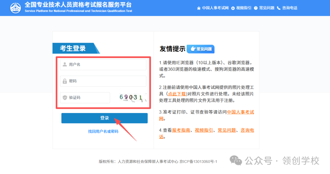
Task: Open the 找回用户名或密码 link
Action: coord(103,131)
